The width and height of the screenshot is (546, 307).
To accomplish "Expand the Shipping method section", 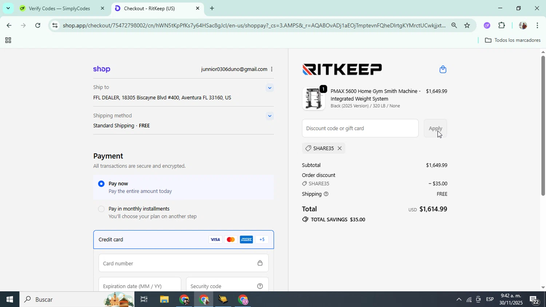I will (269, 116).
